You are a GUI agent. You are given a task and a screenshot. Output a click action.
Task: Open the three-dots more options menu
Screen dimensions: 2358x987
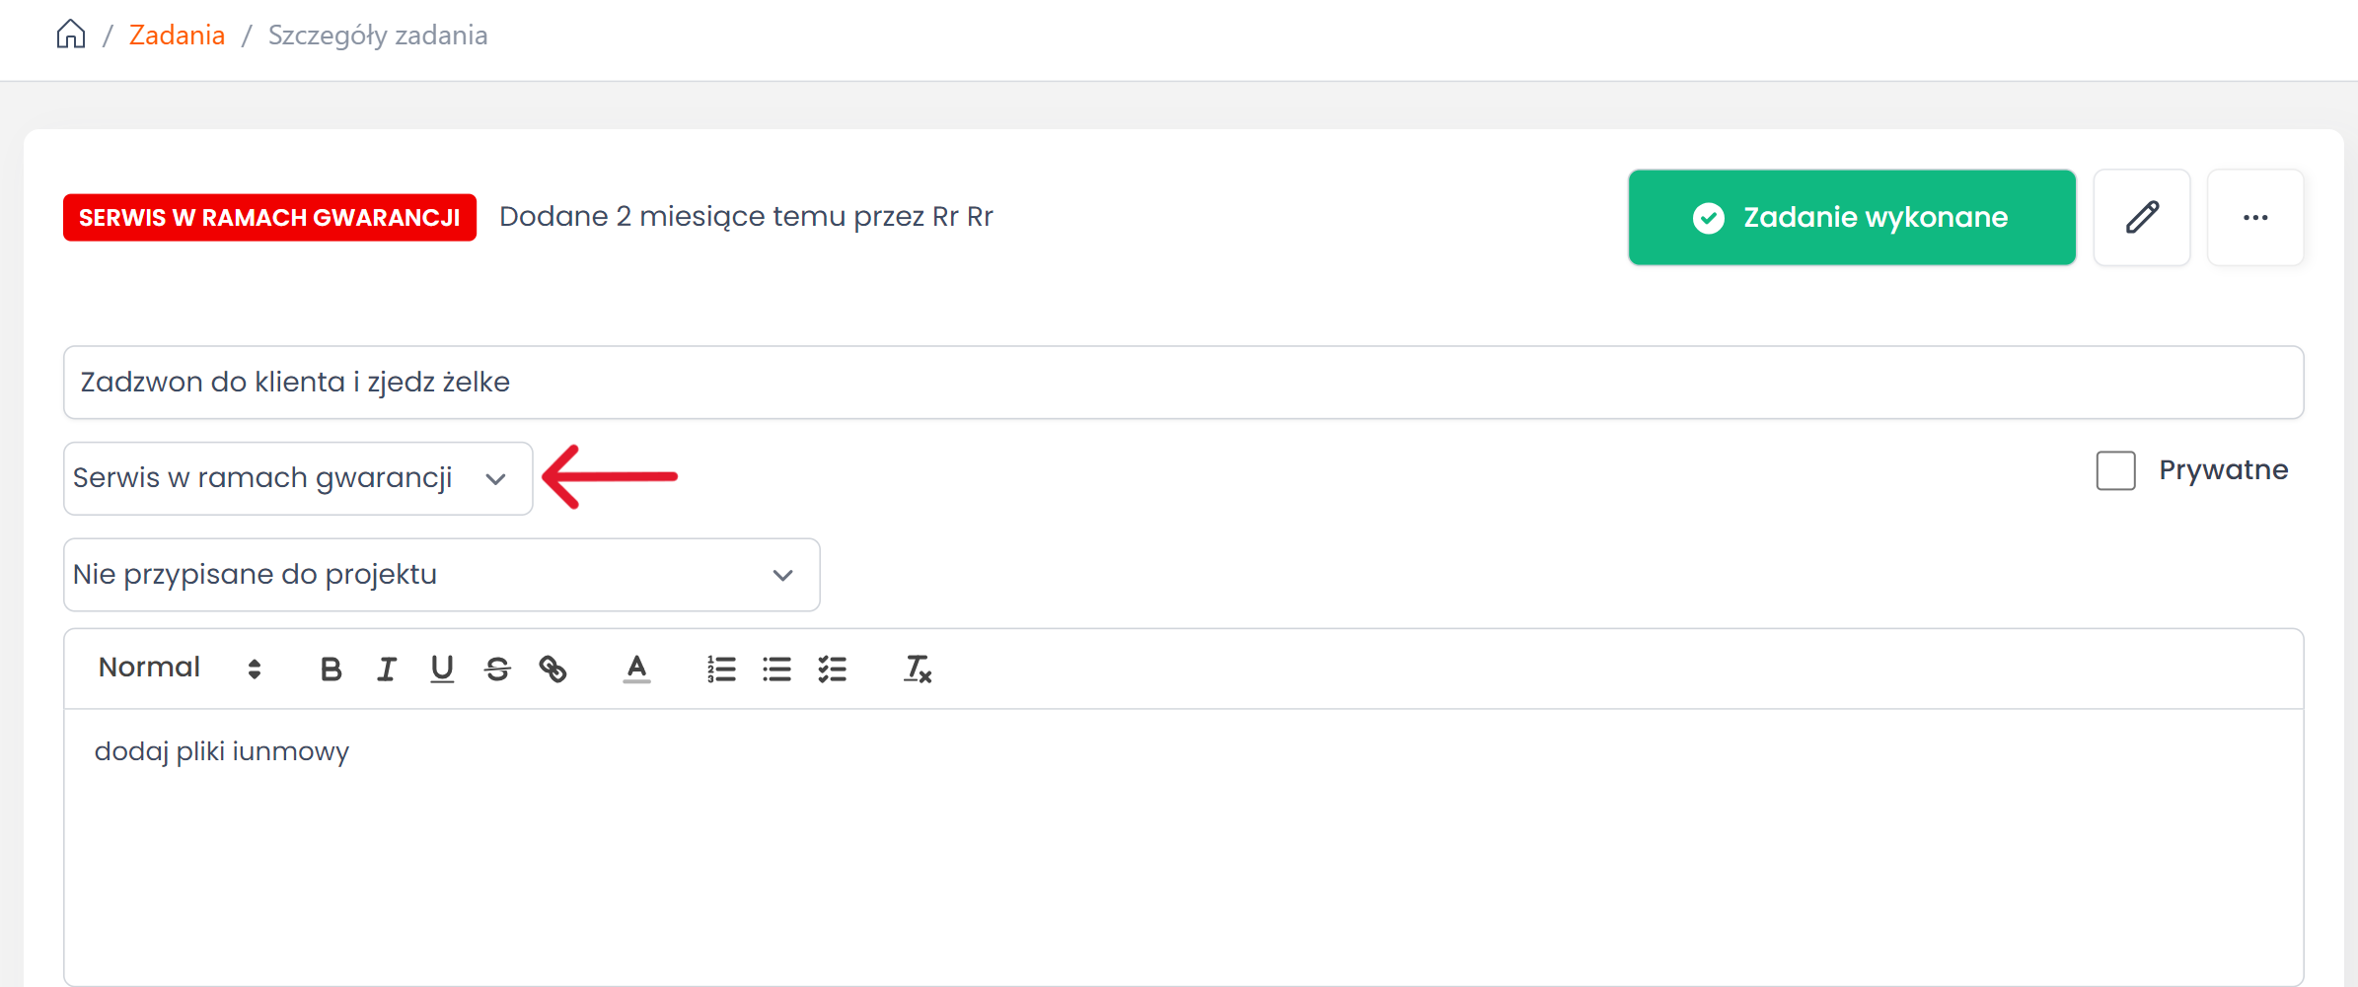coord(2254,217)
